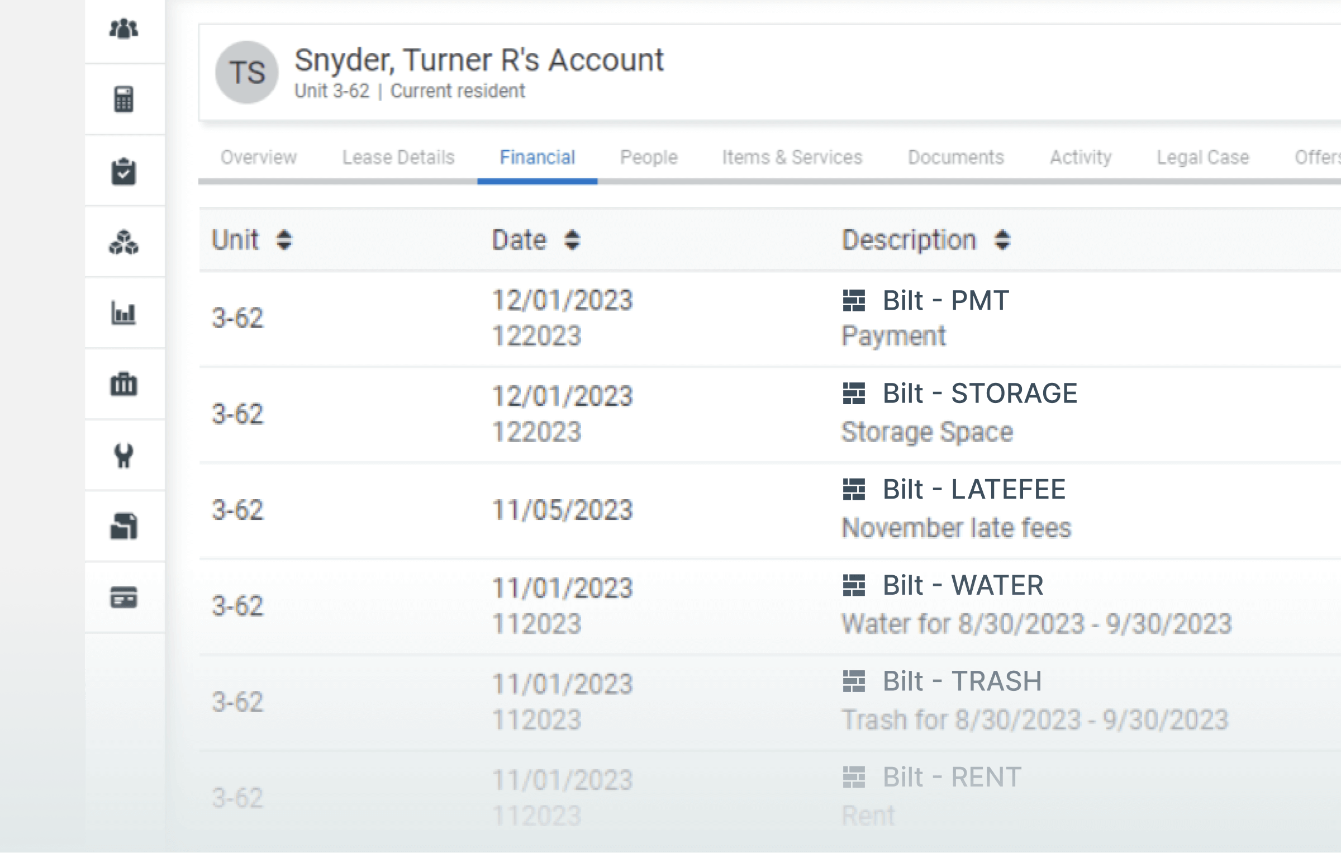Switch to the Items & Services tab

(x=792, y=158)
